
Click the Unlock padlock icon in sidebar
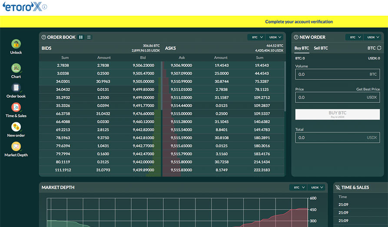(16, 44)
